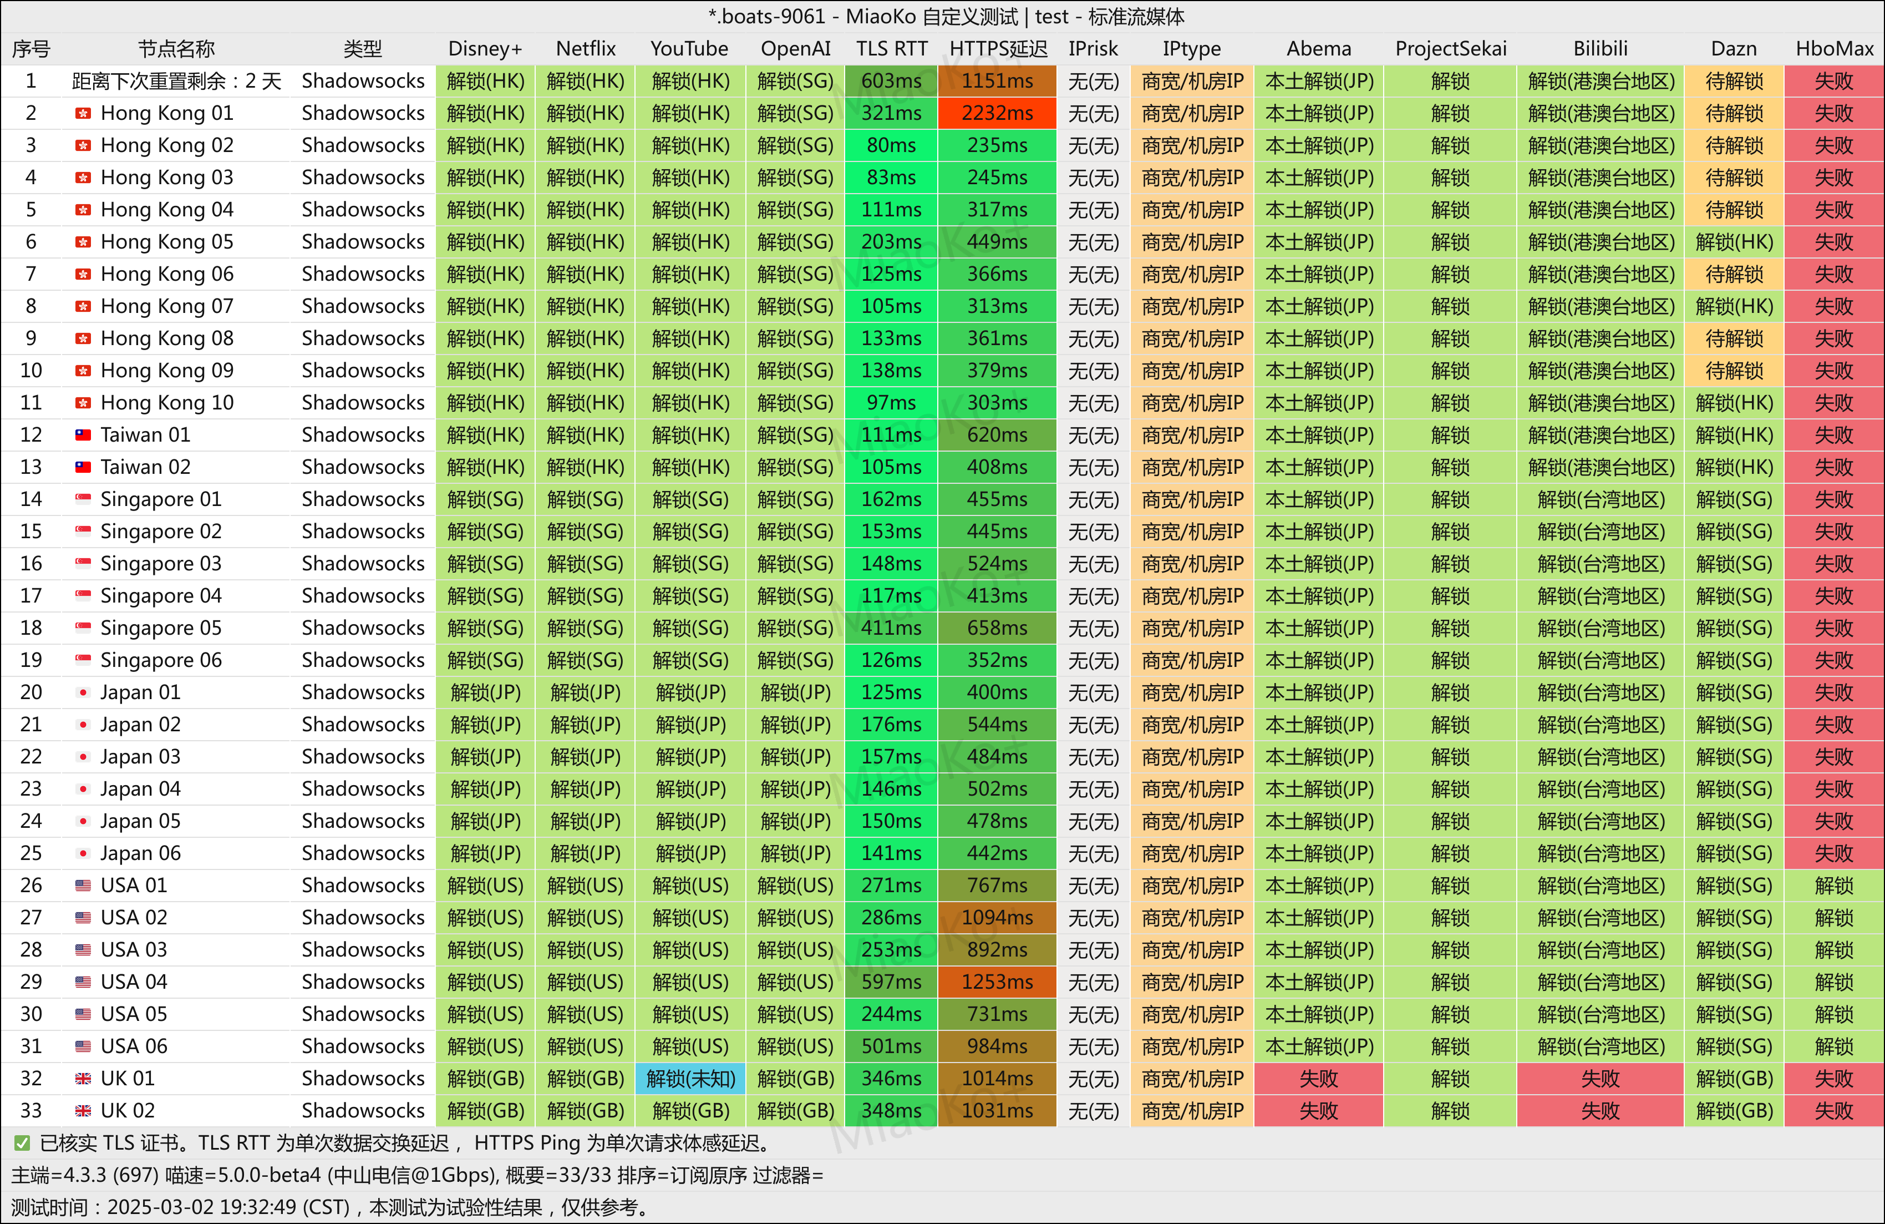The height and width of the screenshot is (1224, 1885).
Task: Click the green TLS certificate verified checkmark
Action: 22,1142
